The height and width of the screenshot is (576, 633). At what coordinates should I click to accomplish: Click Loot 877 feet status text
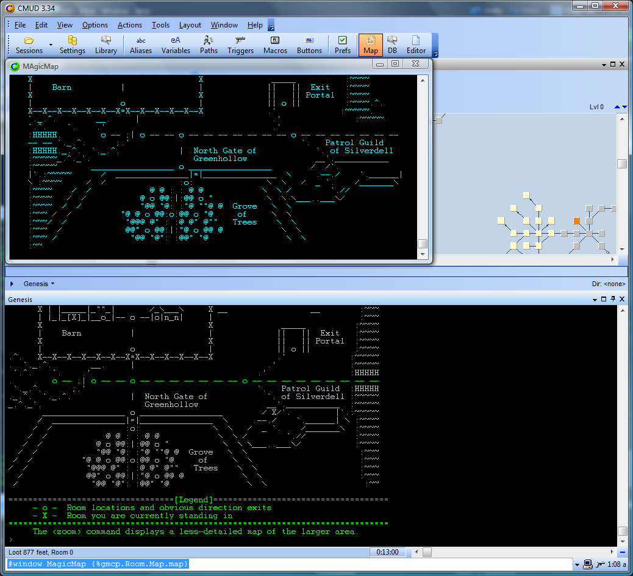pos(41,552)
